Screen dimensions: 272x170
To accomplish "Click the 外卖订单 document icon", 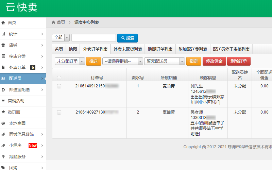I will 3,67.
